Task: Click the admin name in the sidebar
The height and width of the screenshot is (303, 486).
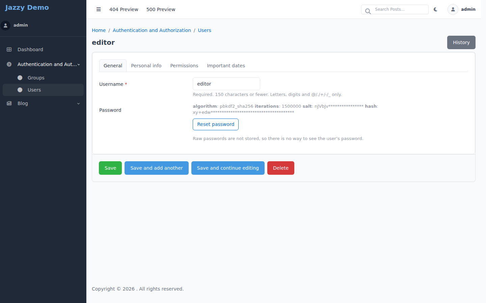Action: tap(21, 25)
